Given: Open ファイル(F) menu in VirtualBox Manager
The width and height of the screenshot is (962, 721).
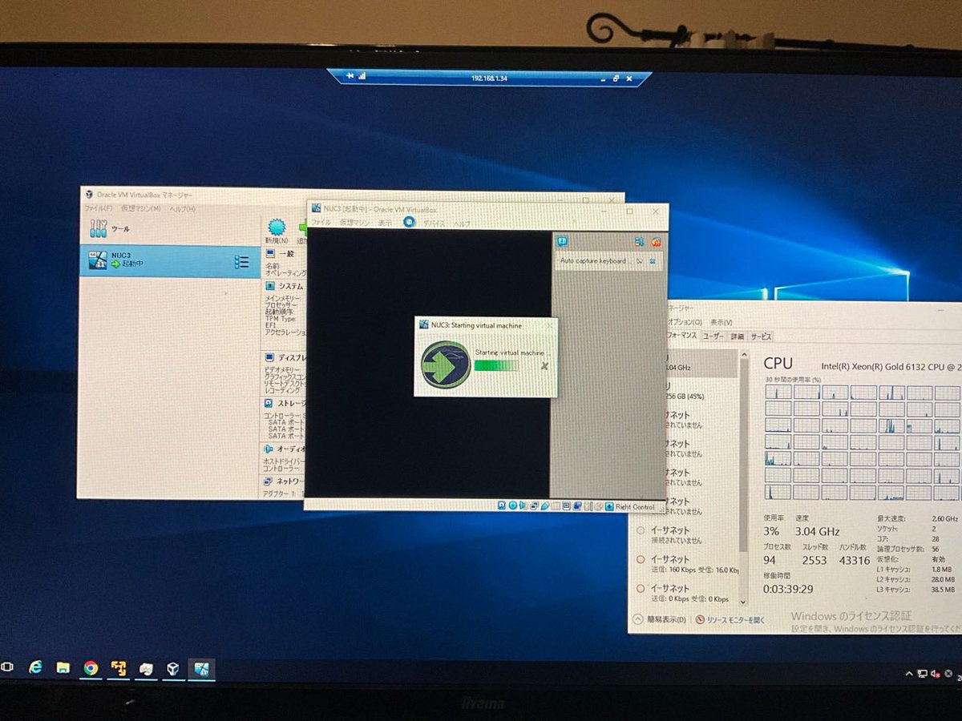Looking at the screenshot, I should 99,207.
